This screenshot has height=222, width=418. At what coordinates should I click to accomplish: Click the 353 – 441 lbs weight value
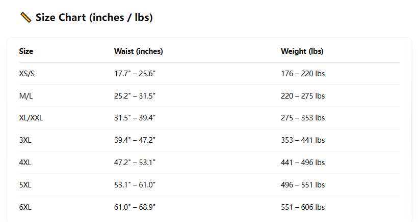(x=303, y=140)
